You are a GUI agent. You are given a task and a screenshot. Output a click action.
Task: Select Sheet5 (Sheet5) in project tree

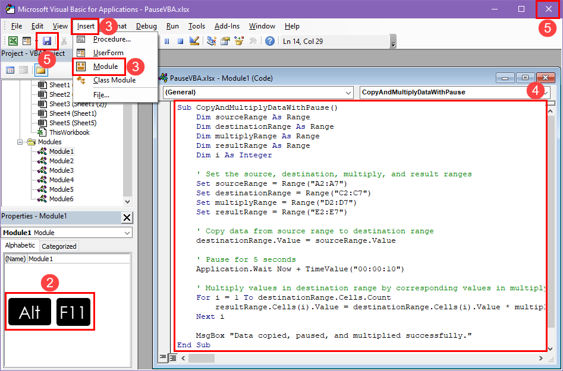click(x=73, y=123)
